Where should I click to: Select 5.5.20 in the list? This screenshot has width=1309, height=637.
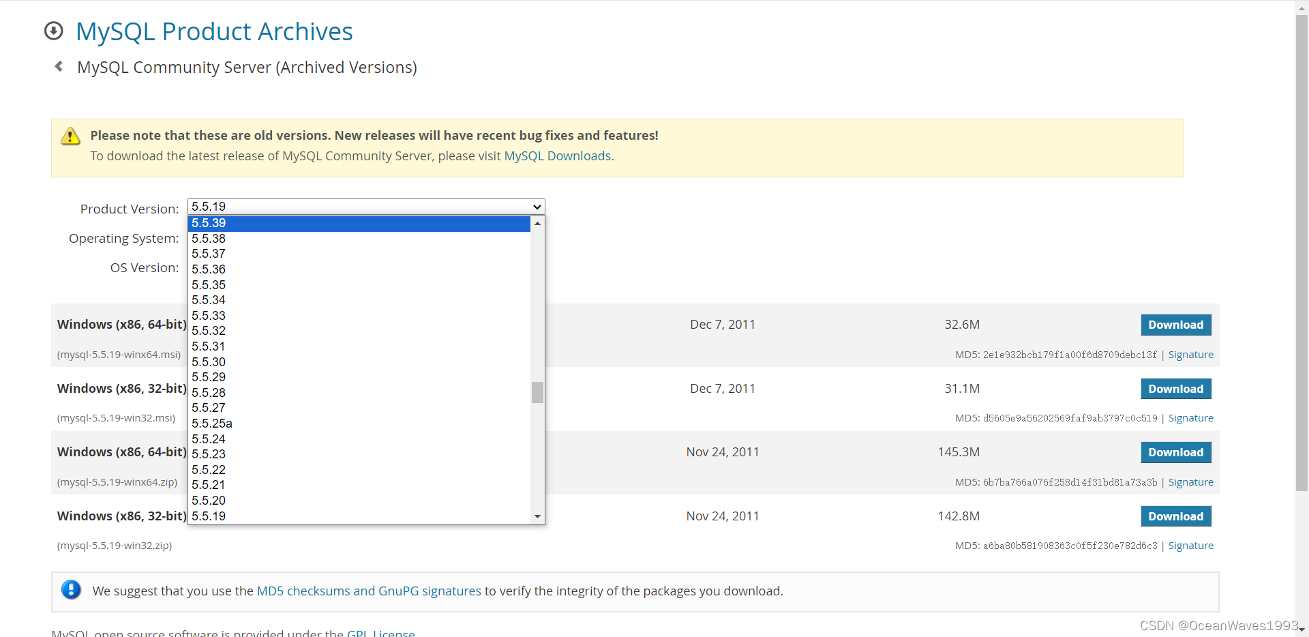pos(359,501)
